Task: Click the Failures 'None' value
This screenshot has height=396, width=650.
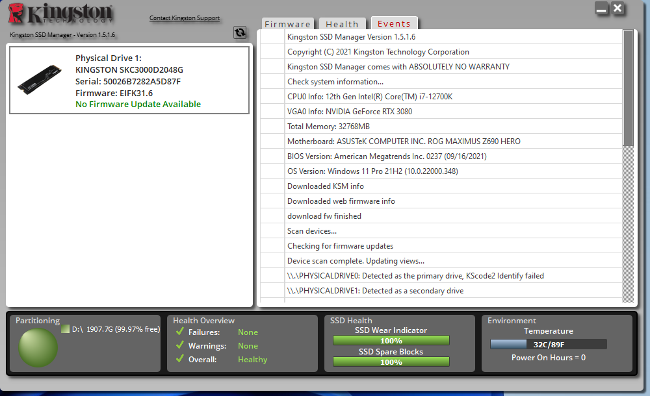Action: point(248,332)
